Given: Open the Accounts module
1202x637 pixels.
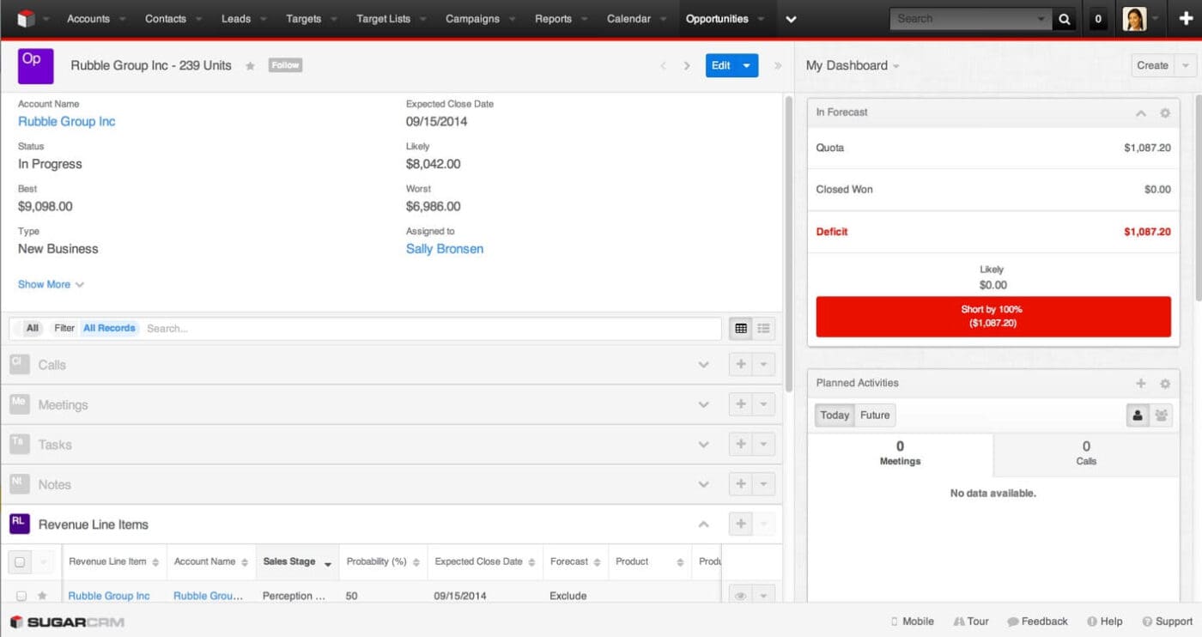Looking at the screenshot, I should pos(88,19).
